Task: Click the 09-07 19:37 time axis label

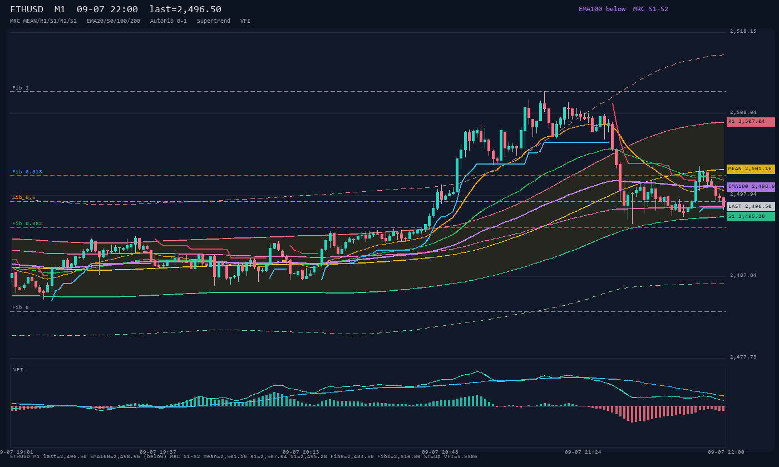Action: (x=158, y=452)
